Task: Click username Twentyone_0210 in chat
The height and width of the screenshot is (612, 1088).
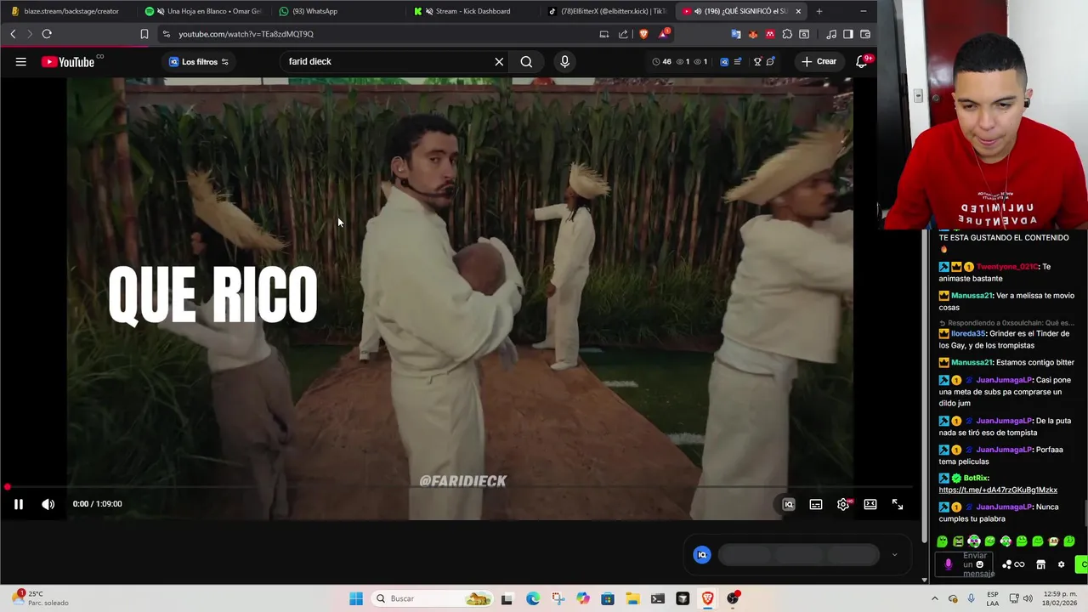Action: [1006, 267]
